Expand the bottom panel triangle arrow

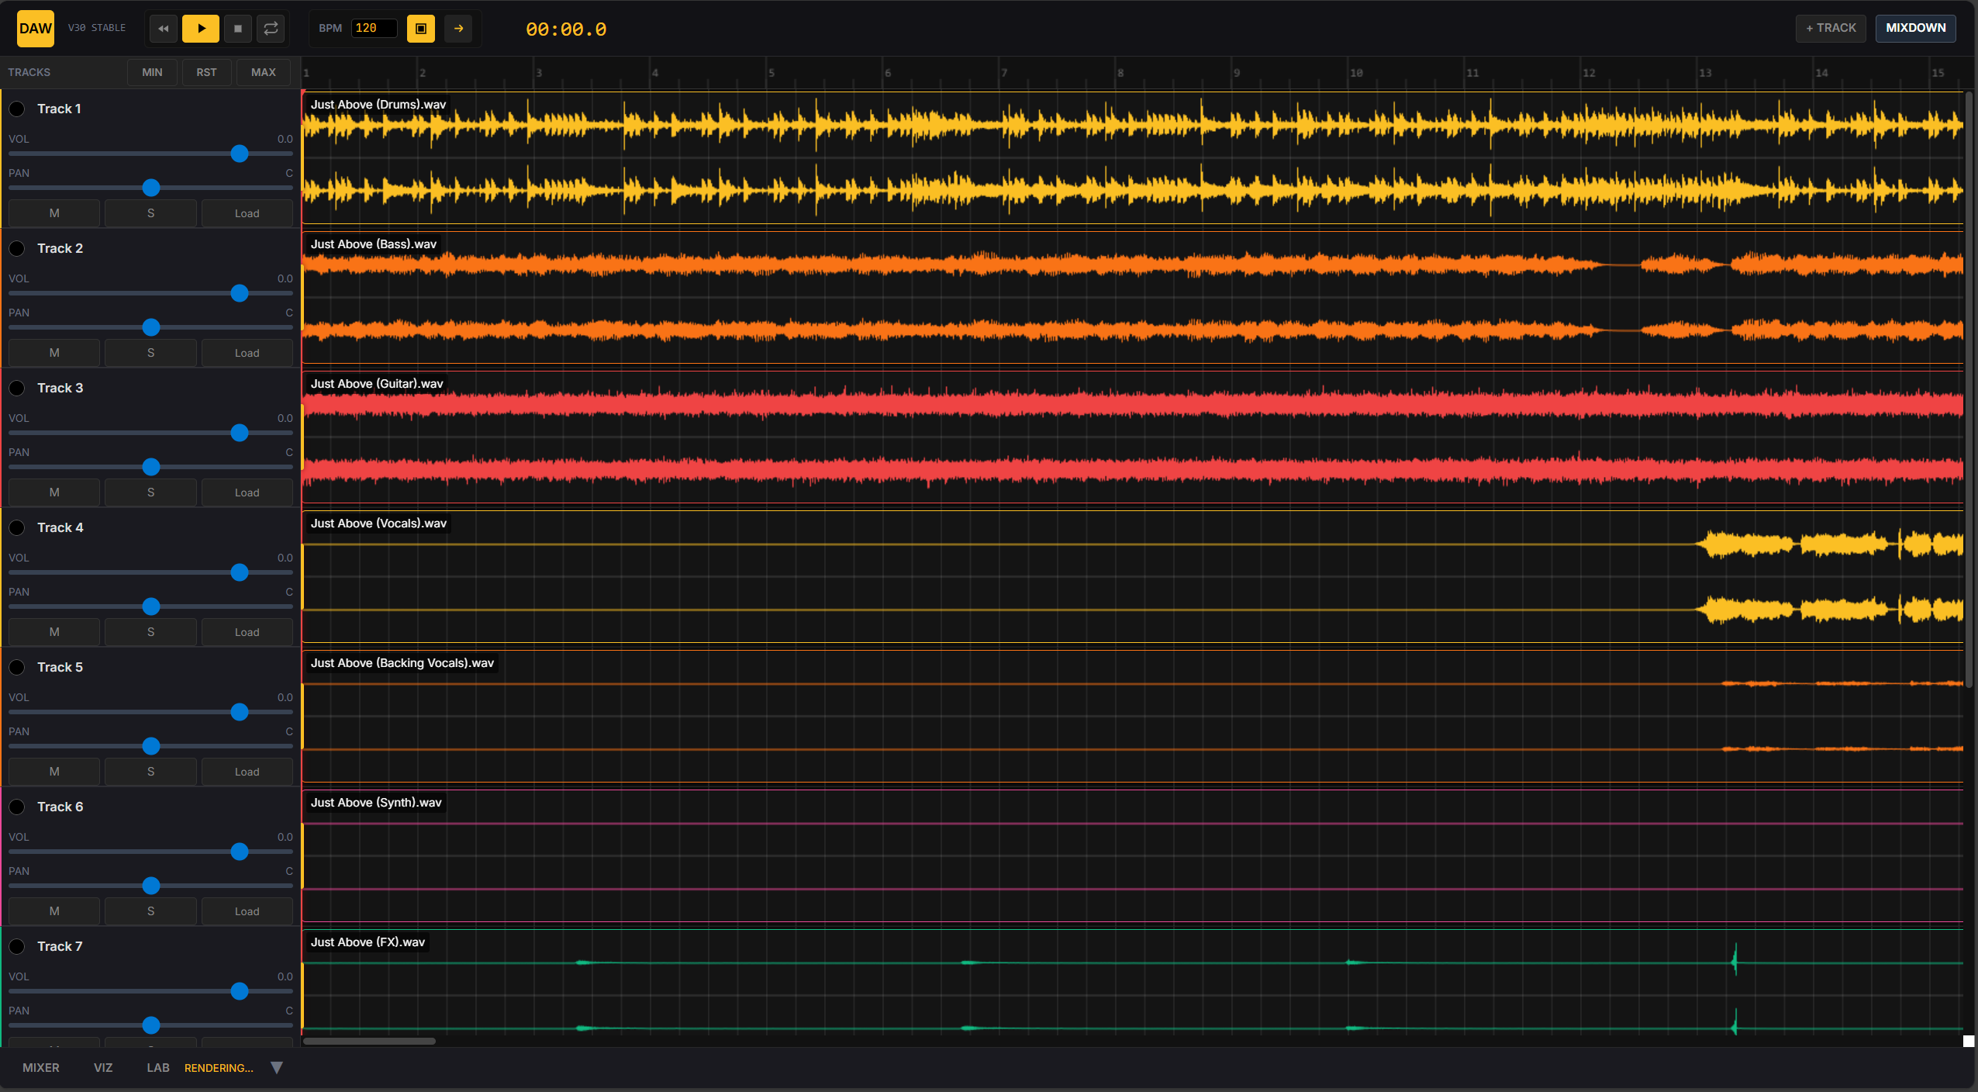click(277, 1068)
